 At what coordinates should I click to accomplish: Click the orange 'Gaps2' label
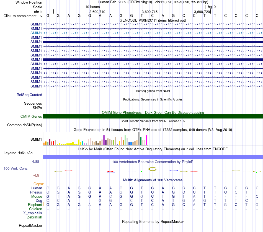coord(38,184)
